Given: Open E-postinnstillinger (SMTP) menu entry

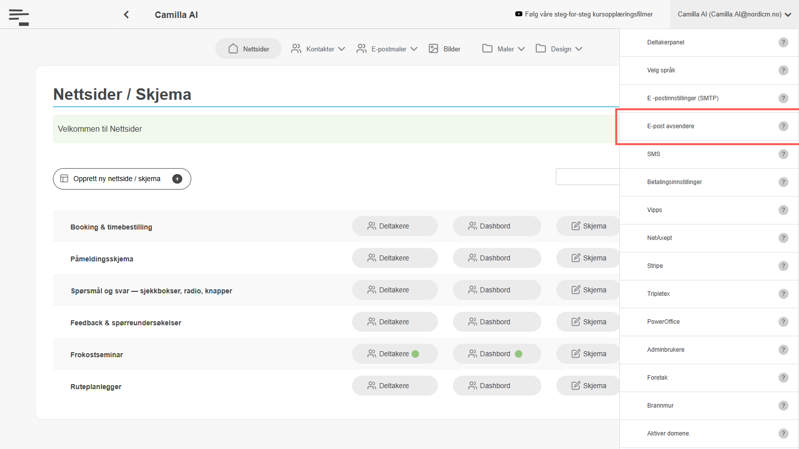Looking at the screenshot, I should tap(709, 98).
